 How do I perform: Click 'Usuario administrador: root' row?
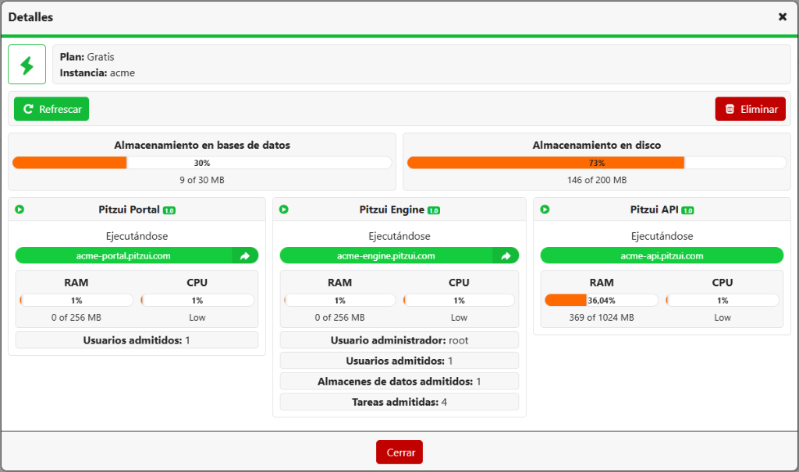(399, 340)
